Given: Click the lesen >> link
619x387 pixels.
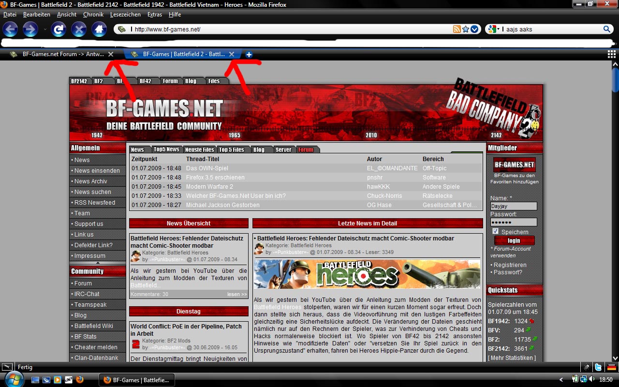Looking at the screenshot, I should 237,294.
